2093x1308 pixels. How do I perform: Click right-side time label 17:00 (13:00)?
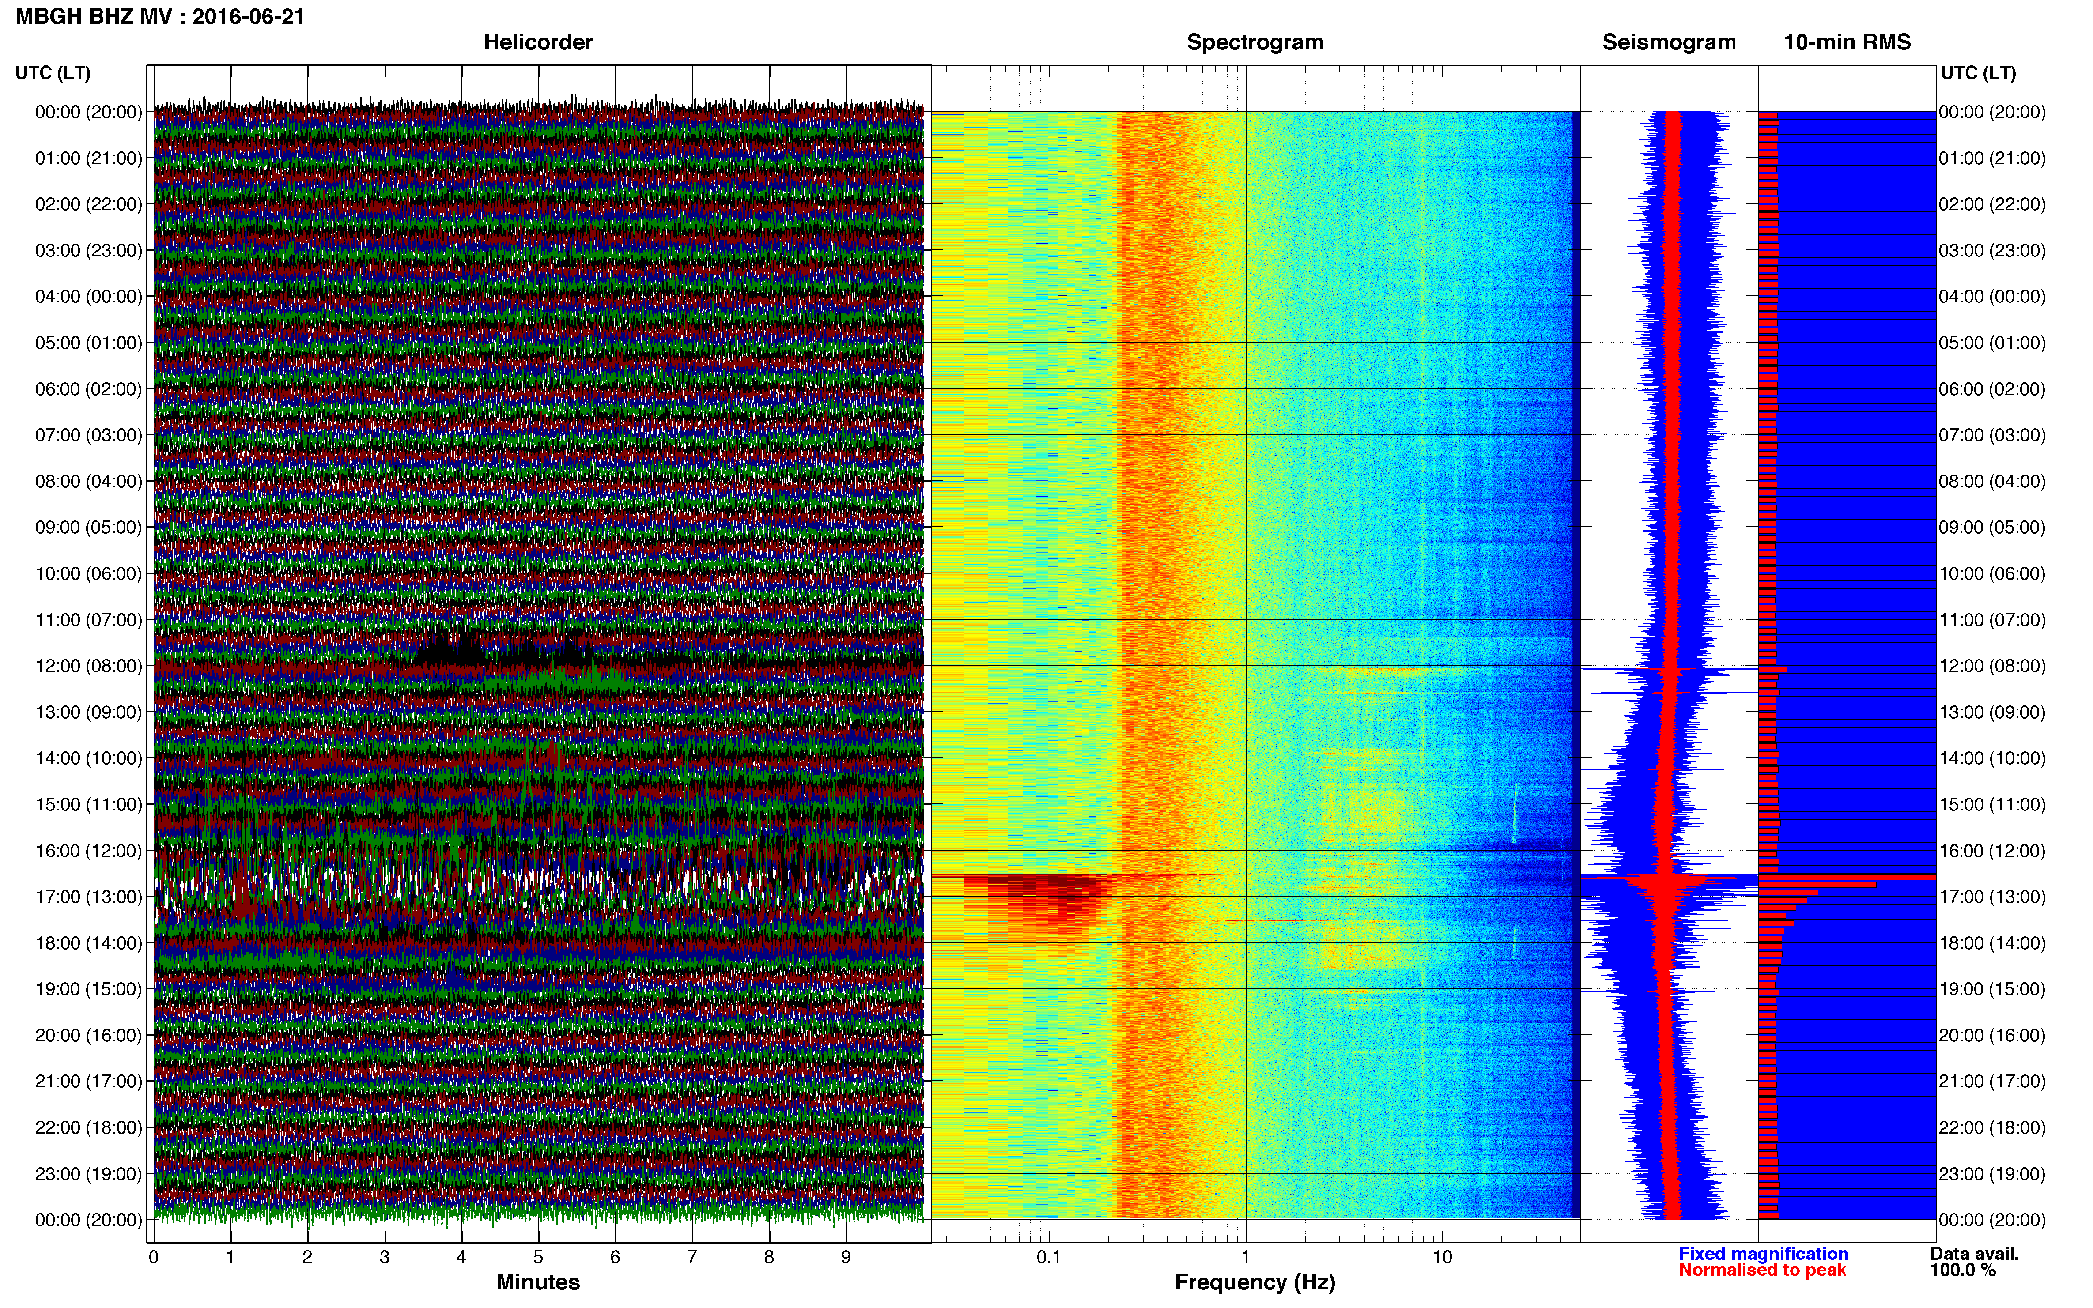click(1992, 896)
